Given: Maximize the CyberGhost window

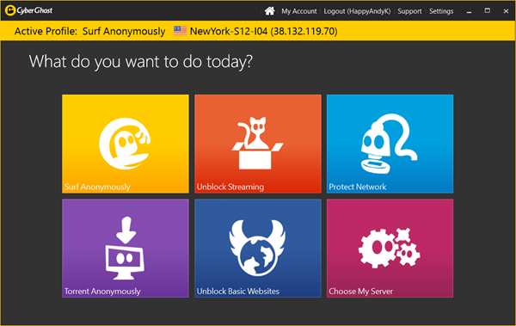Looking at the screenshot, I should coord(488,11).
